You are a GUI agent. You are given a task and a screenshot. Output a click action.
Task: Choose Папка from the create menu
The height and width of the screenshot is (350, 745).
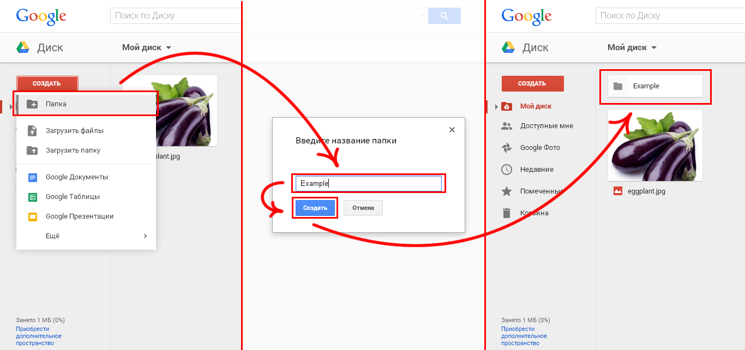click(x=86, y=104)
